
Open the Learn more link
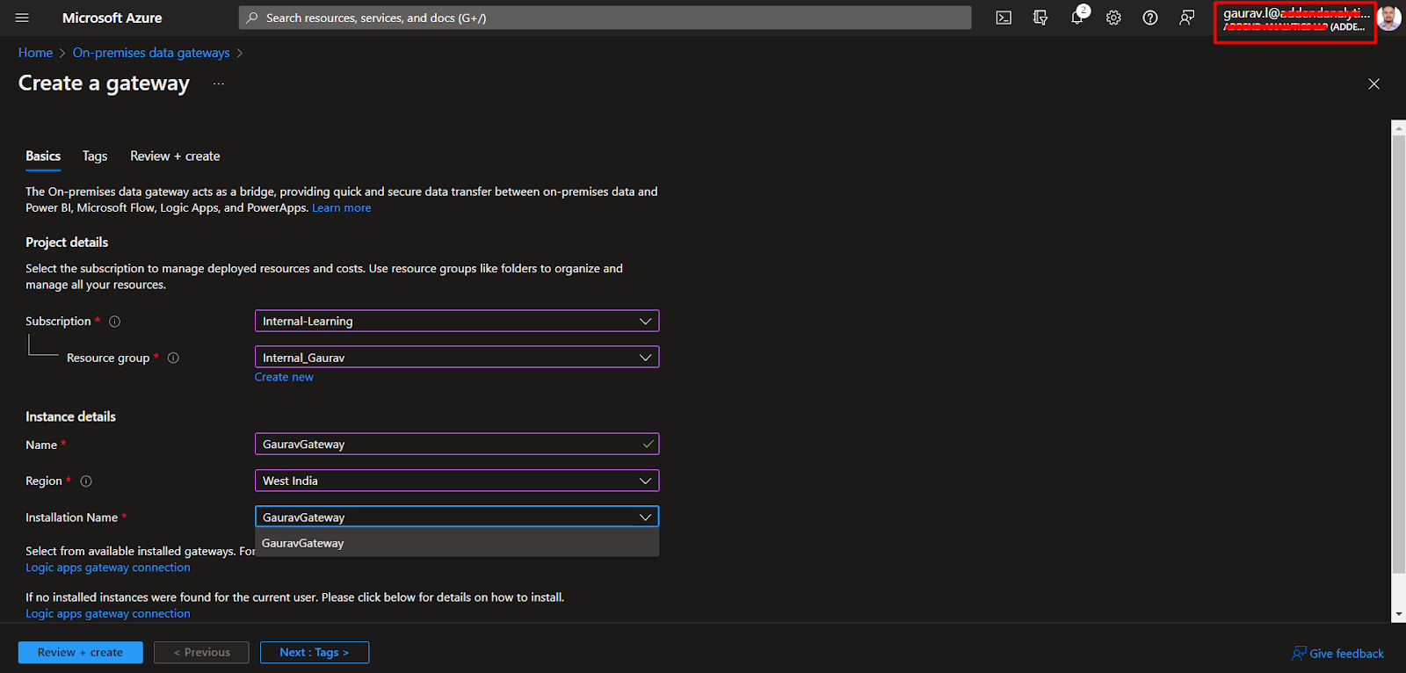pos(341,208)
